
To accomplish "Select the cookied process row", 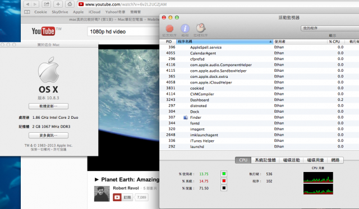I will tap(259, 88).
